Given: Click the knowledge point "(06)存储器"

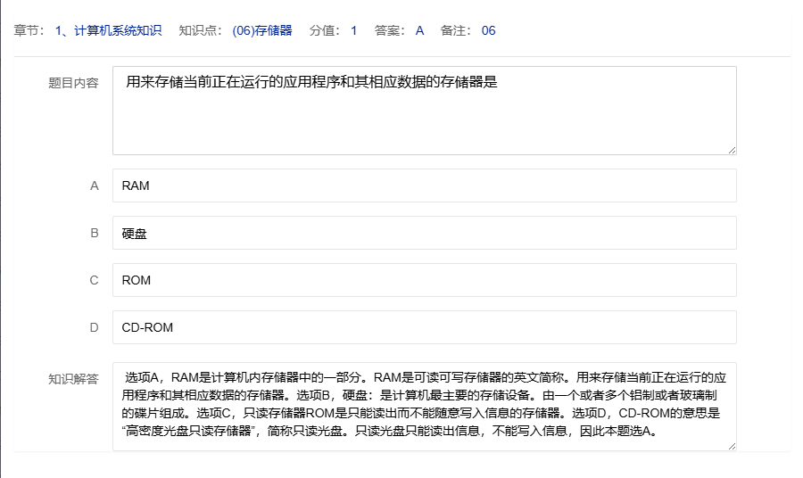Looking at the screenshot, I should [261, 30].
